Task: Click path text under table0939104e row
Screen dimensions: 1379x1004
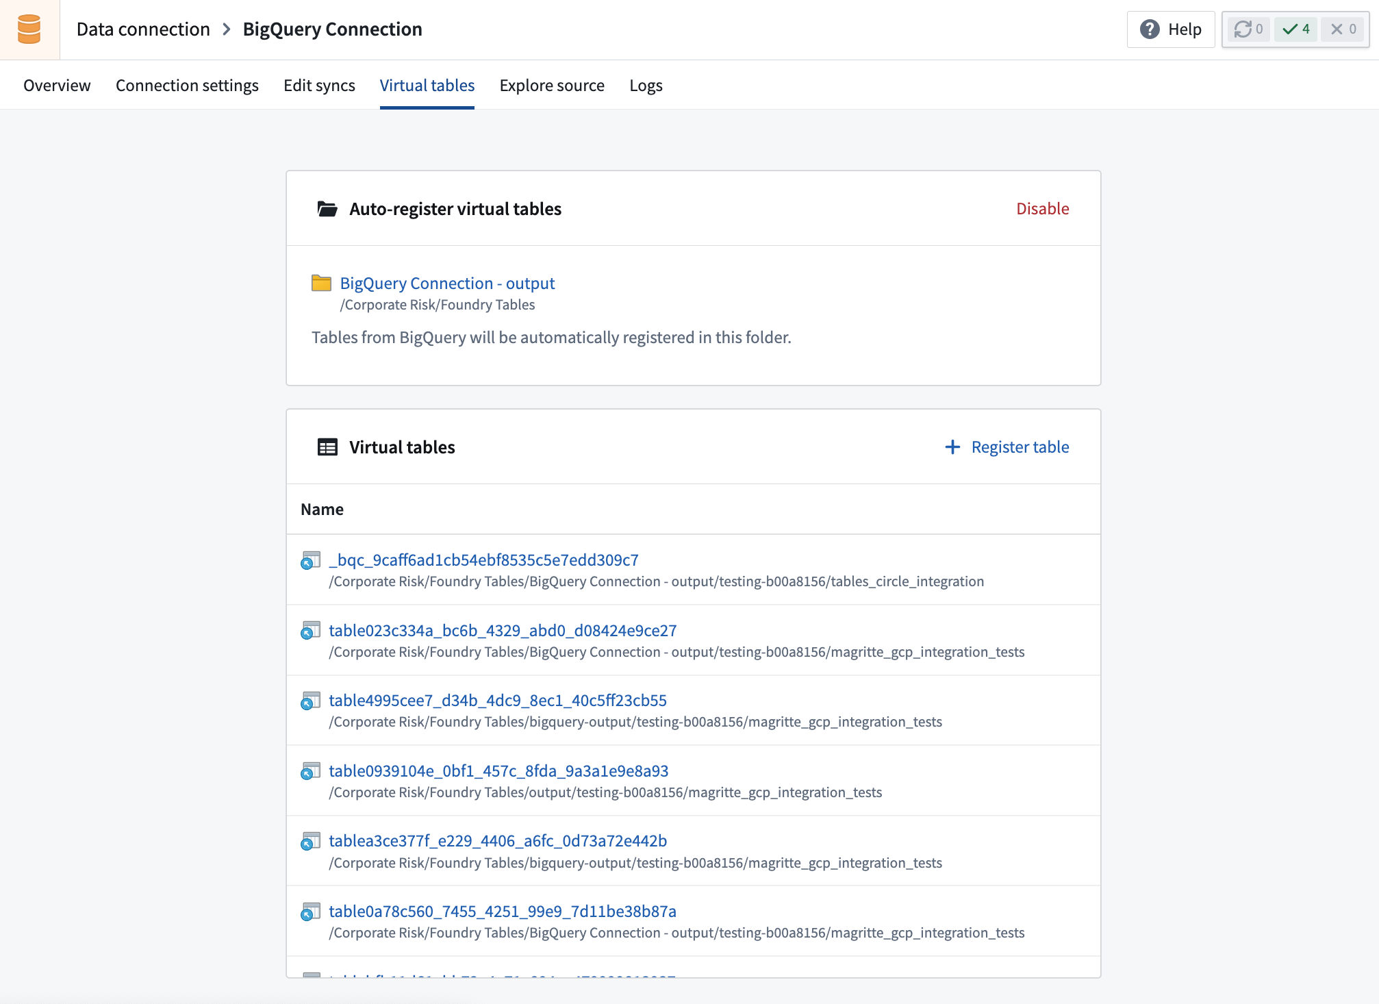Action: tap(605, 792)
